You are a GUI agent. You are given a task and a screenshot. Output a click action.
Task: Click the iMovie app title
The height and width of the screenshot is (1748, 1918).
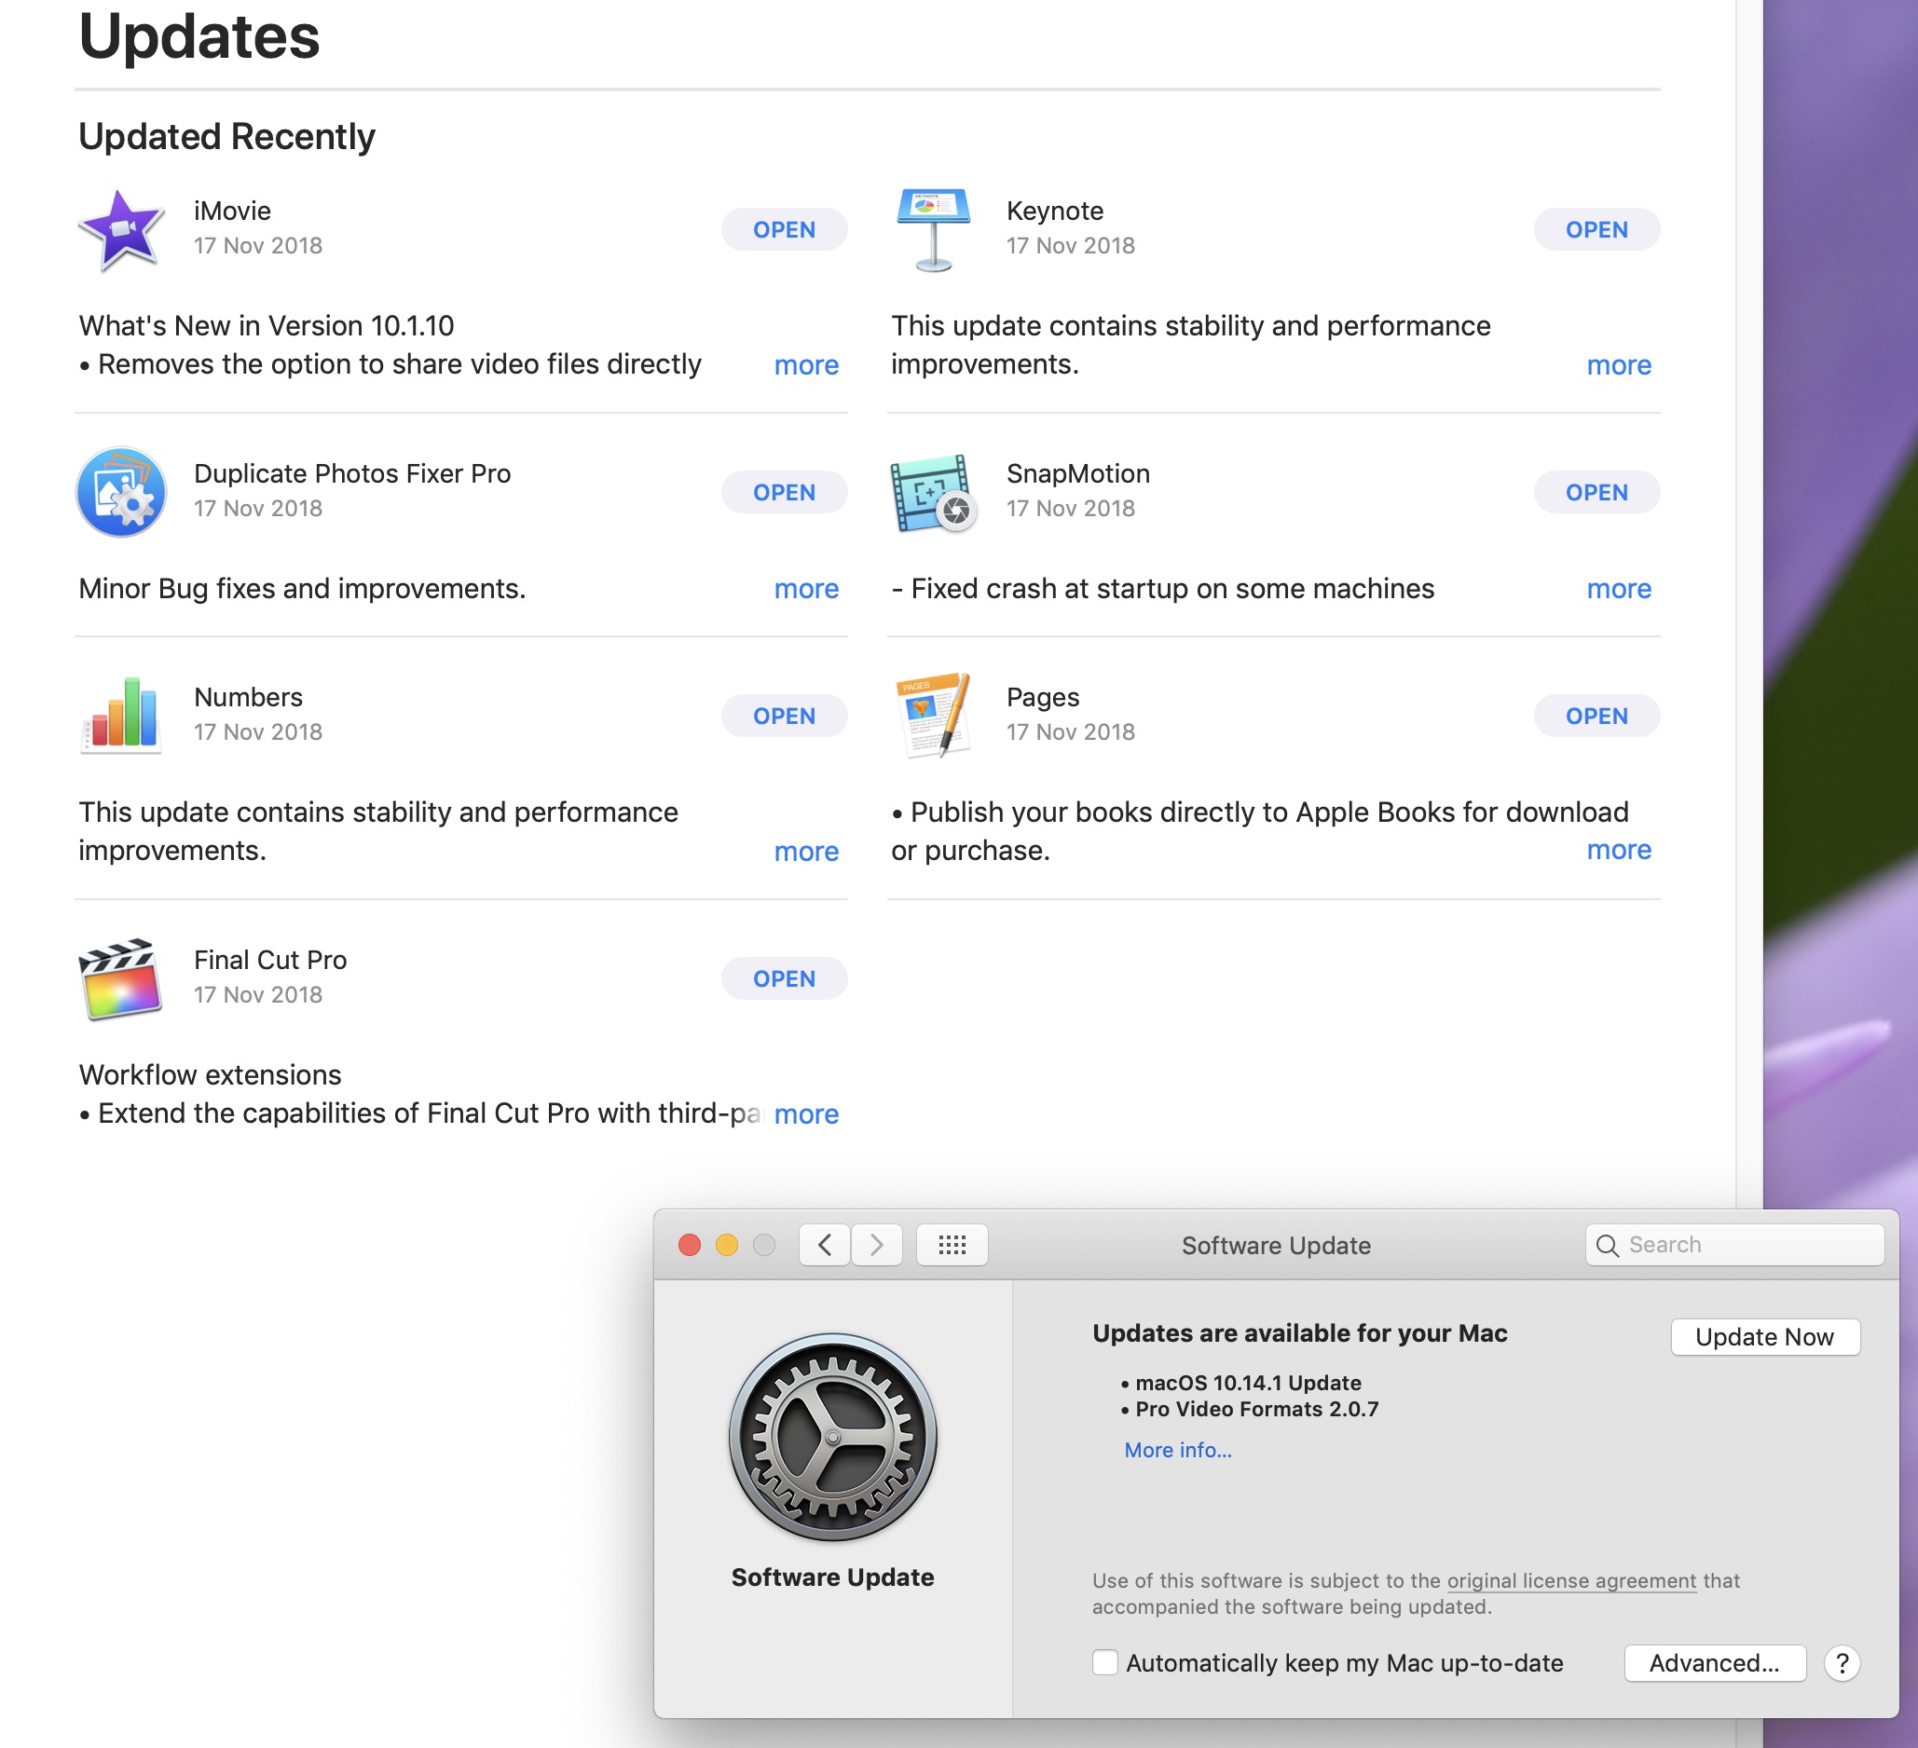[x=232, y=211]
